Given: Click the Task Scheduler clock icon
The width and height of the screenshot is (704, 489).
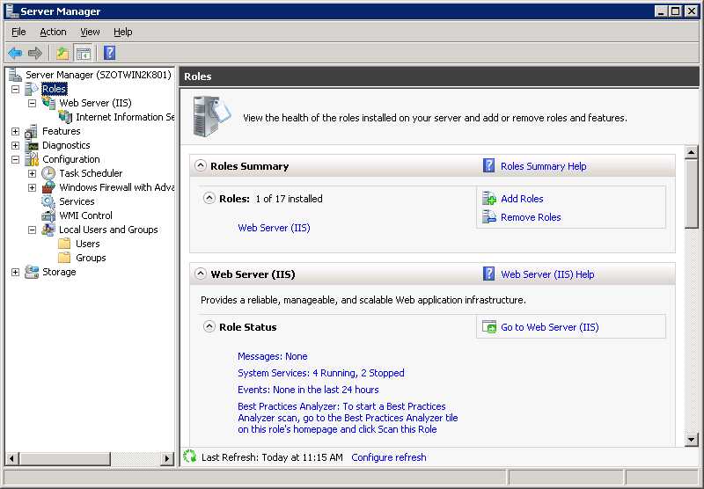Looking at the screenshot, I should click(48, 173).
